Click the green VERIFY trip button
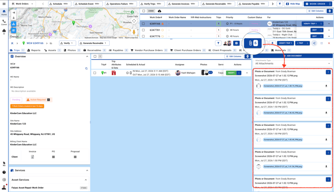This screenshot has height=192, width=334. pyautogui.click(x=231, y=73)
